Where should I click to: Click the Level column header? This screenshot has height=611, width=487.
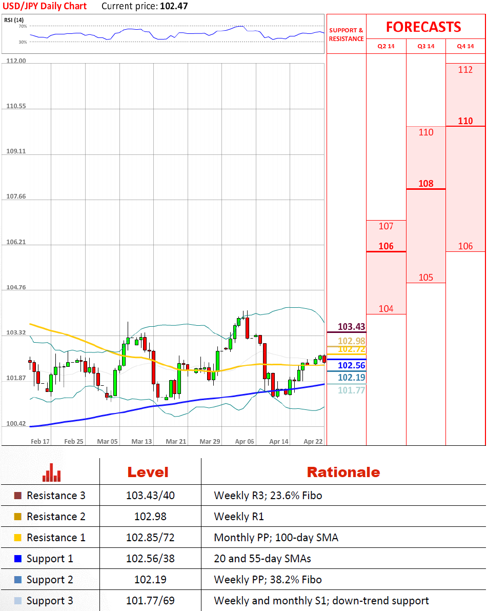tap(148, 472)
